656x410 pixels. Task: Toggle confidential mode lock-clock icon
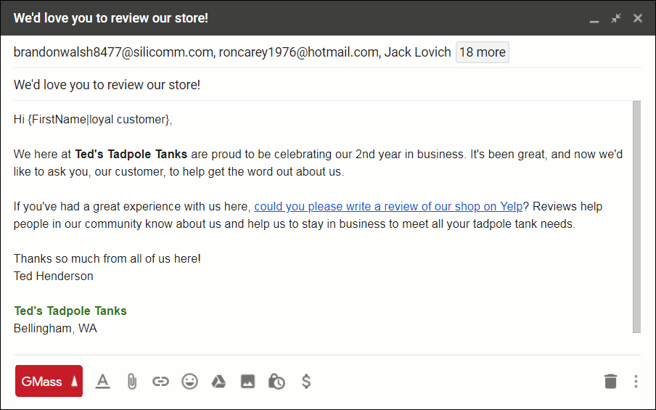(x=276, y=381)
